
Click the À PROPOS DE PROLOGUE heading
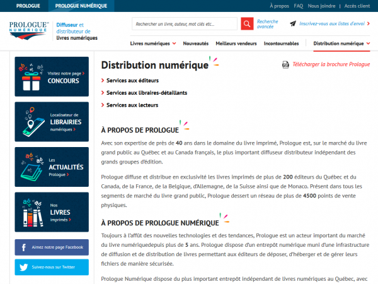[140, 130]
